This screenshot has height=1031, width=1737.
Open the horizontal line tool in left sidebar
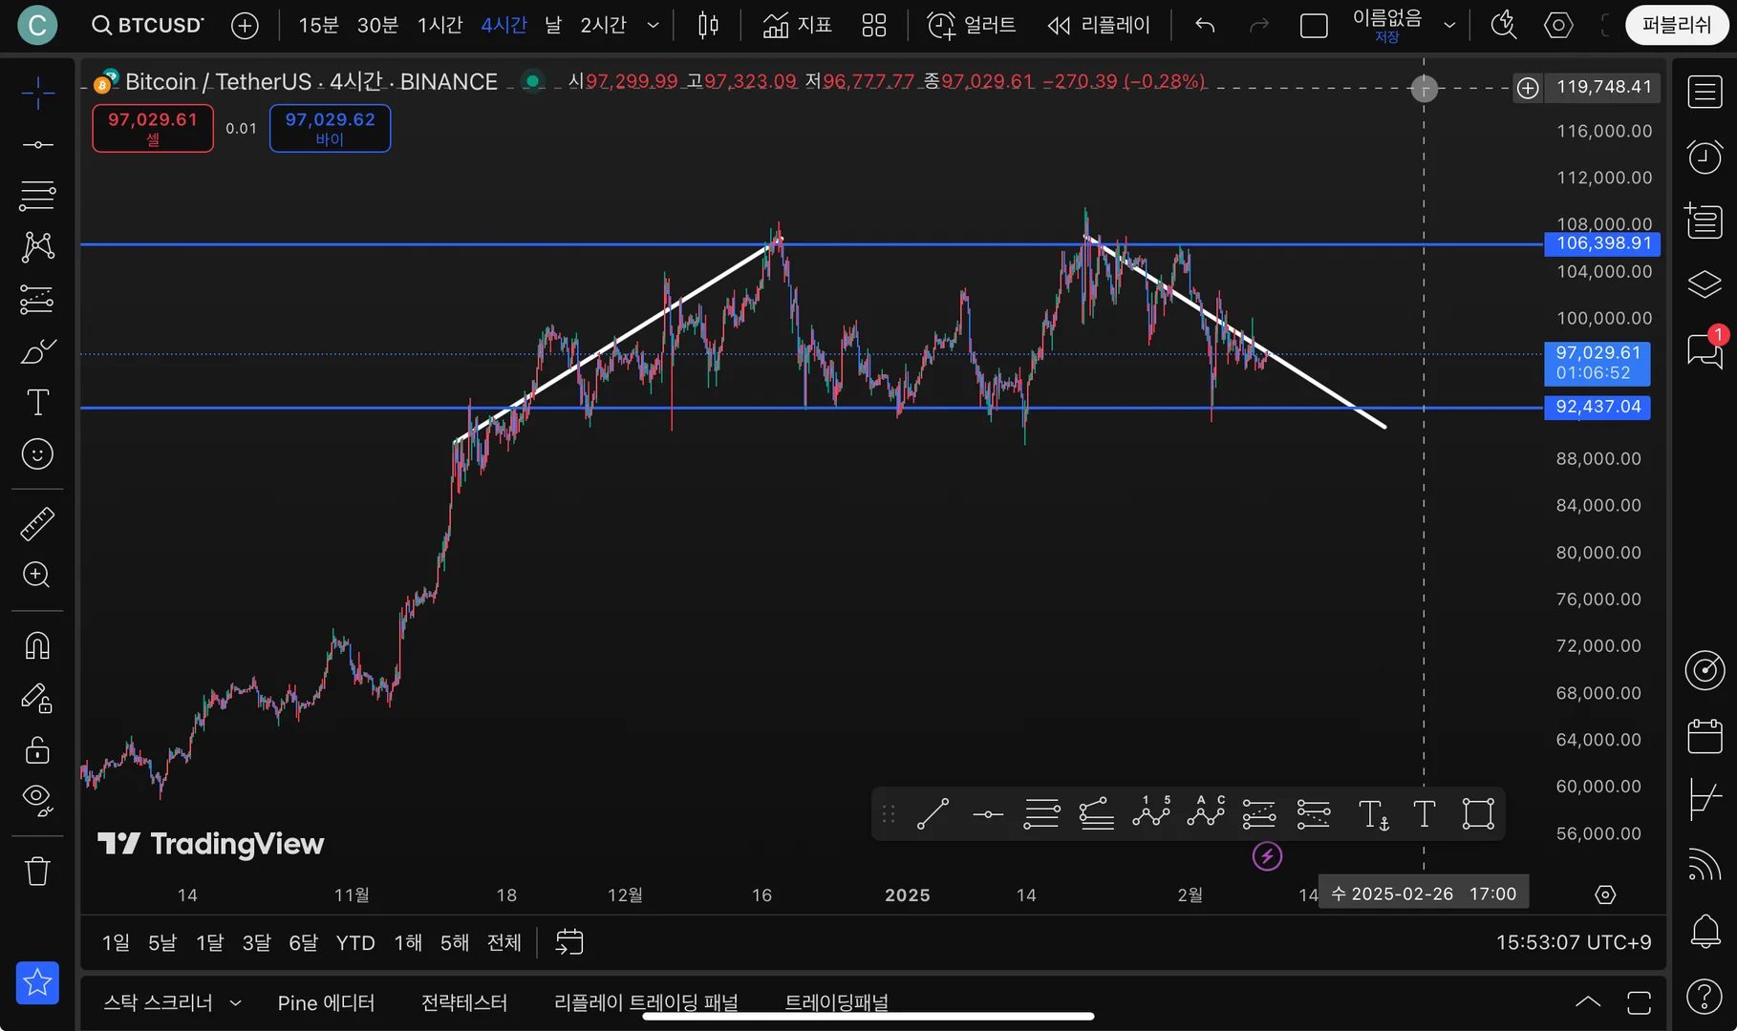[x=37, y=145]
